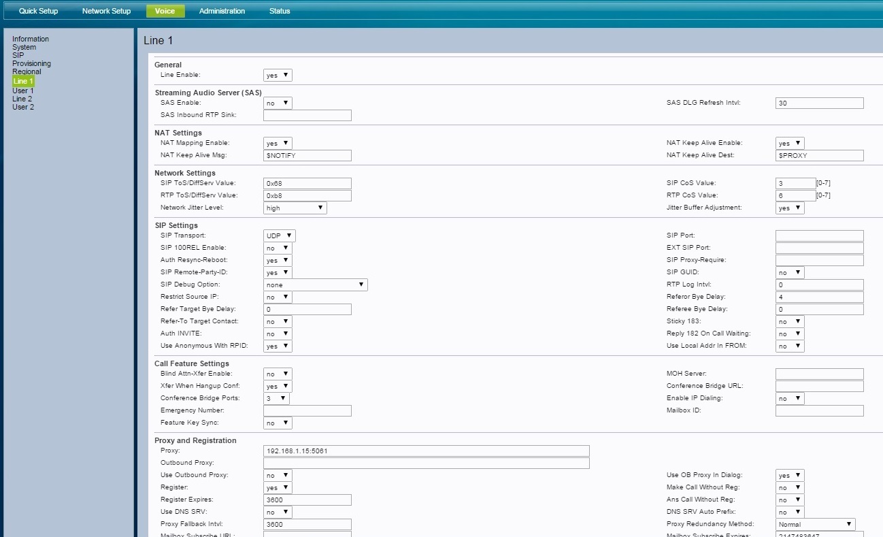Open the Proxy Redundancy Method dropdown

pos(815,524)
